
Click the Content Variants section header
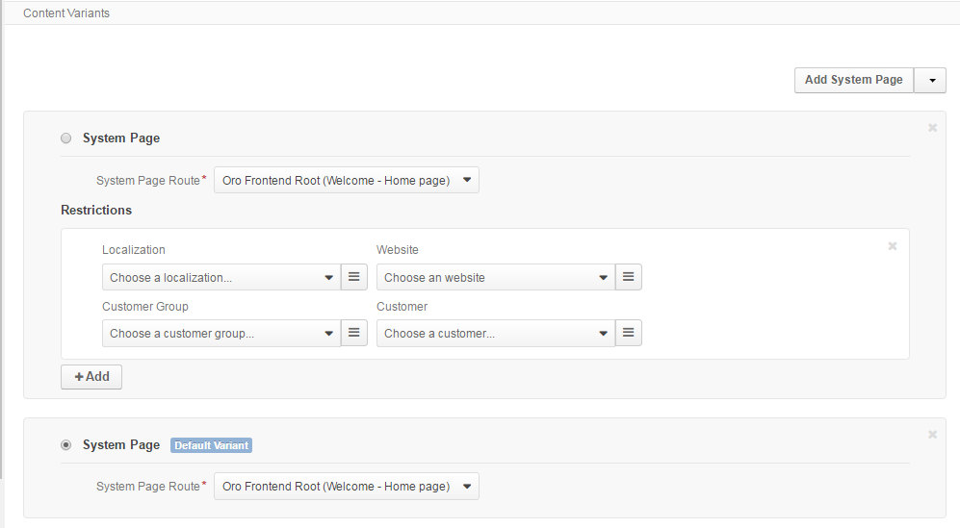[66, 13]
